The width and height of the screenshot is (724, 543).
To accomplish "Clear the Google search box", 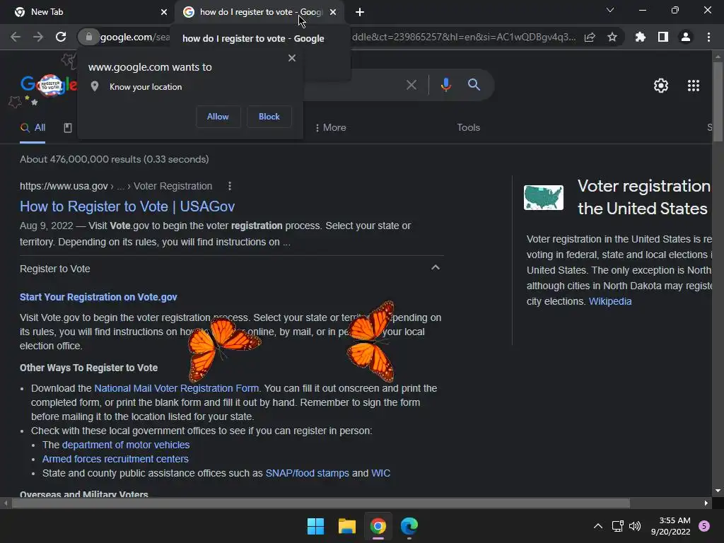I will pos(411,85).
